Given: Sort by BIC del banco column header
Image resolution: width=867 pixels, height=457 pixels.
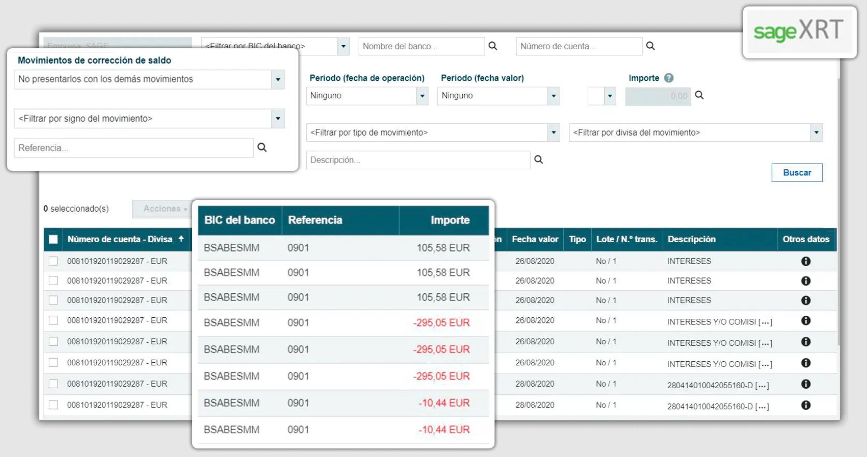Looking at the screenshot, I should [x=239, y=220].
